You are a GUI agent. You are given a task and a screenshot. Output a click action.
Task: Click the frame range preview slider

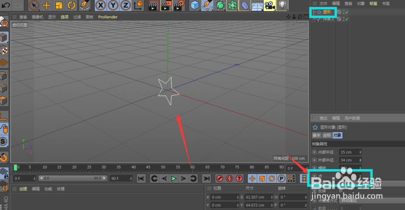[73, 178]
